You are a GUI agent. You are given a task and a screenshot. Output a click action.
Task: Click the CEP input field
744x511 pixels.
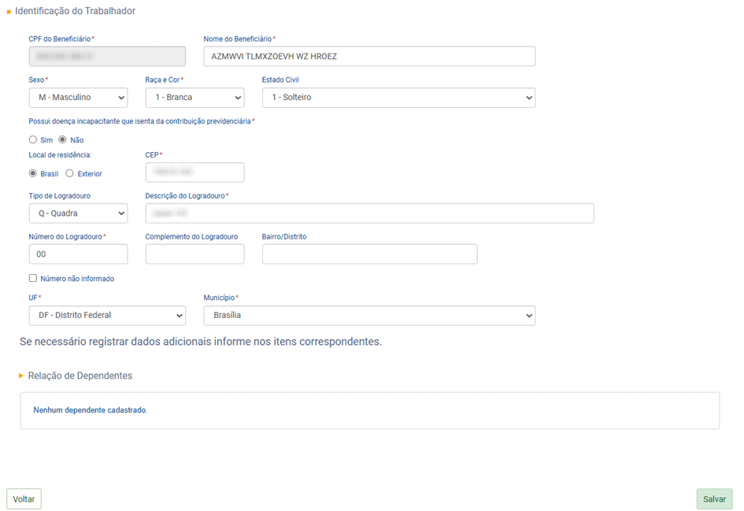coord(194,172)
